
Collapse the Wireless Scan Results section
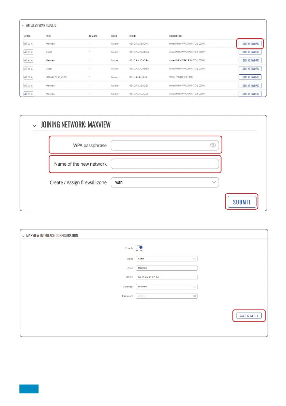click(23, 26)
